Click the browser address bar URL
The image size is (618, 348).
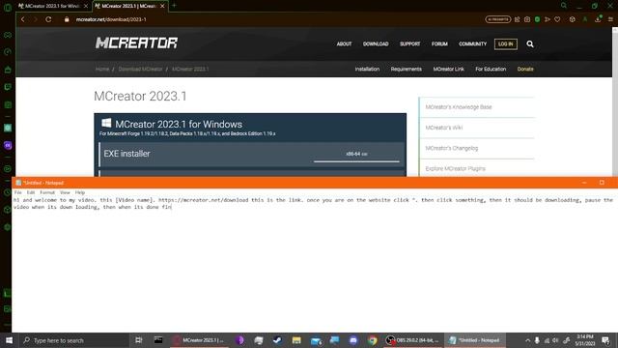click(111, 19)
